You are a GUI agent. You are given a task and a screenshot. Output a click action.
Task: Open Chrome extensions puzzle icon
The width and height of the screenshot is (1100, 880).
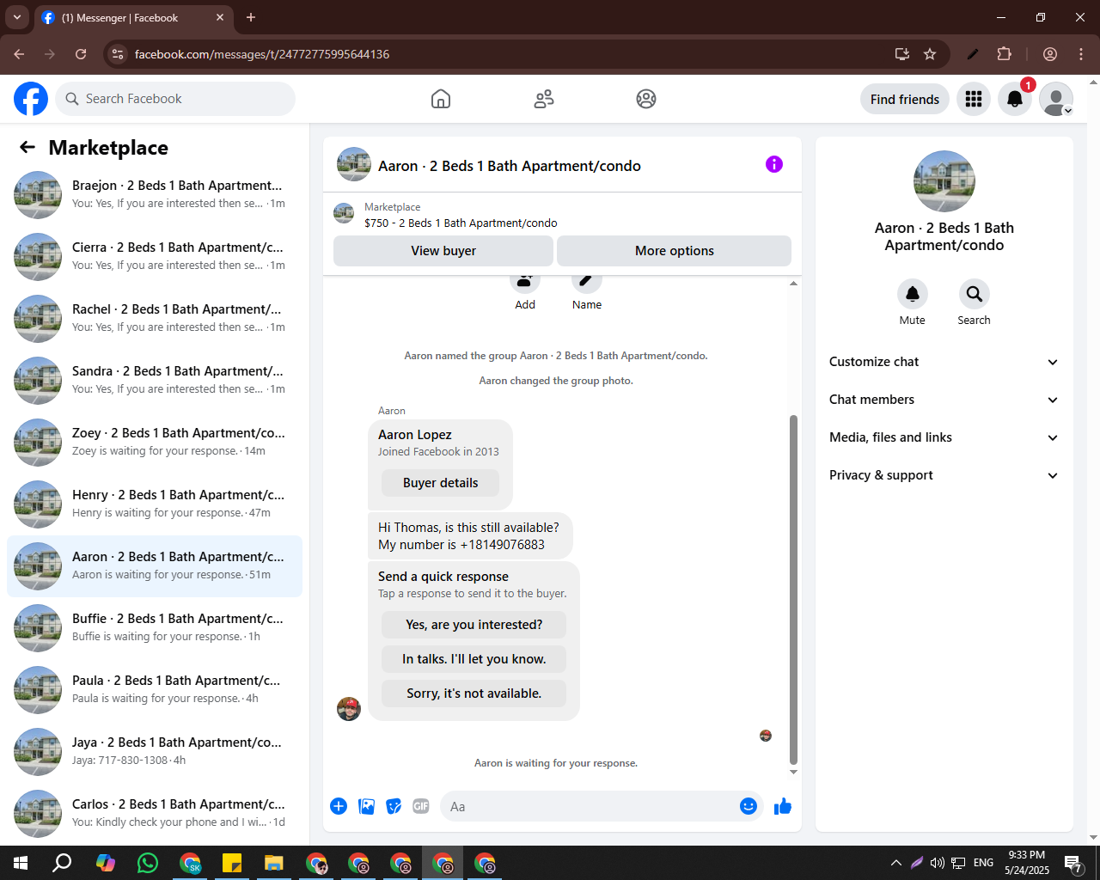[x=1004, y=54]
